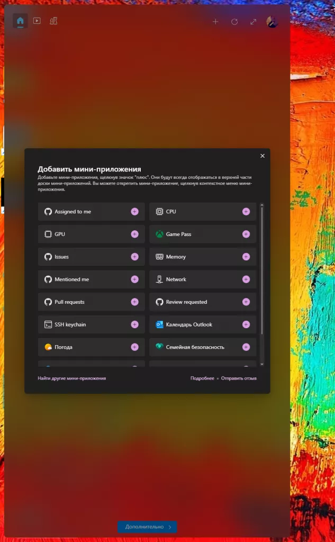The image size is (335, 542).
Task: Select the Pull requests label text
Action: [69, 302]
